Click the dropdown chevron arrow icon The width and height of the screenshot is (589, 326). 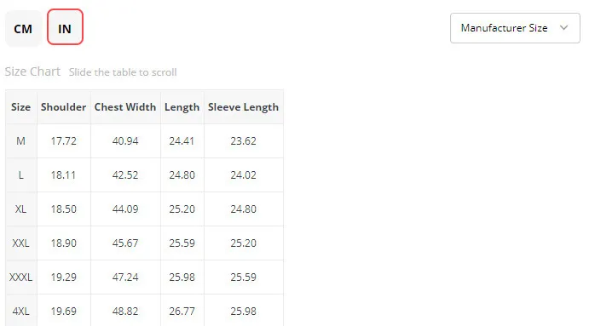tap(563, 28)
